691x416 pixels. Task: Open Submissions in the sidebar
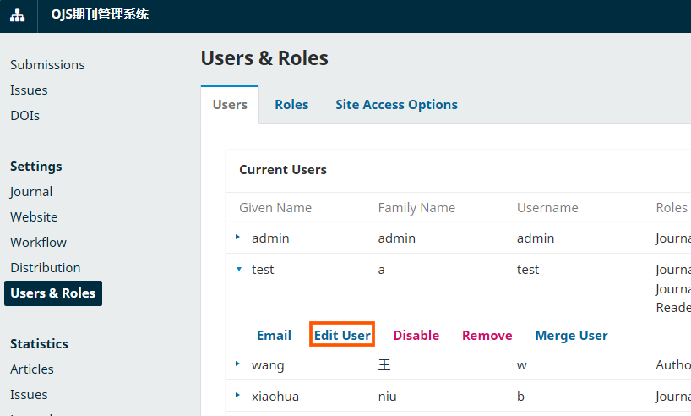(47, 65)
